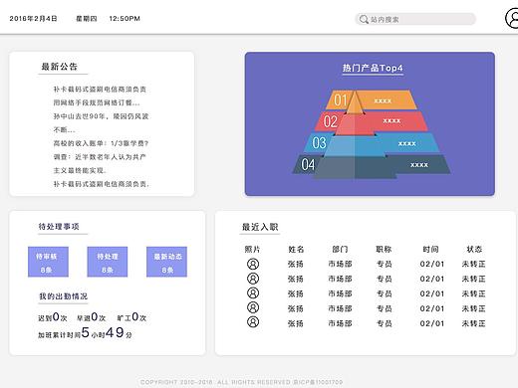Viewport: 518px width, 388px height.
Task: Click the 我的出勤情况 heading
Action: [x=63, y=296]
